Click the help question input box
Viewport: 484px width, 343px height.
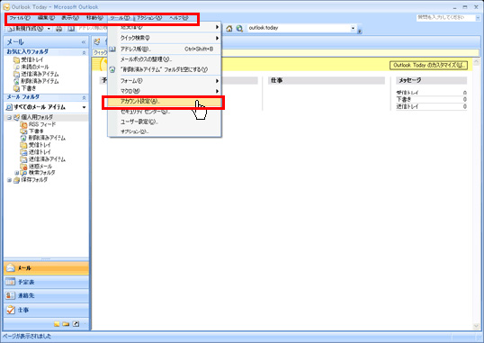pyautogui.click(x=445, y=18)
